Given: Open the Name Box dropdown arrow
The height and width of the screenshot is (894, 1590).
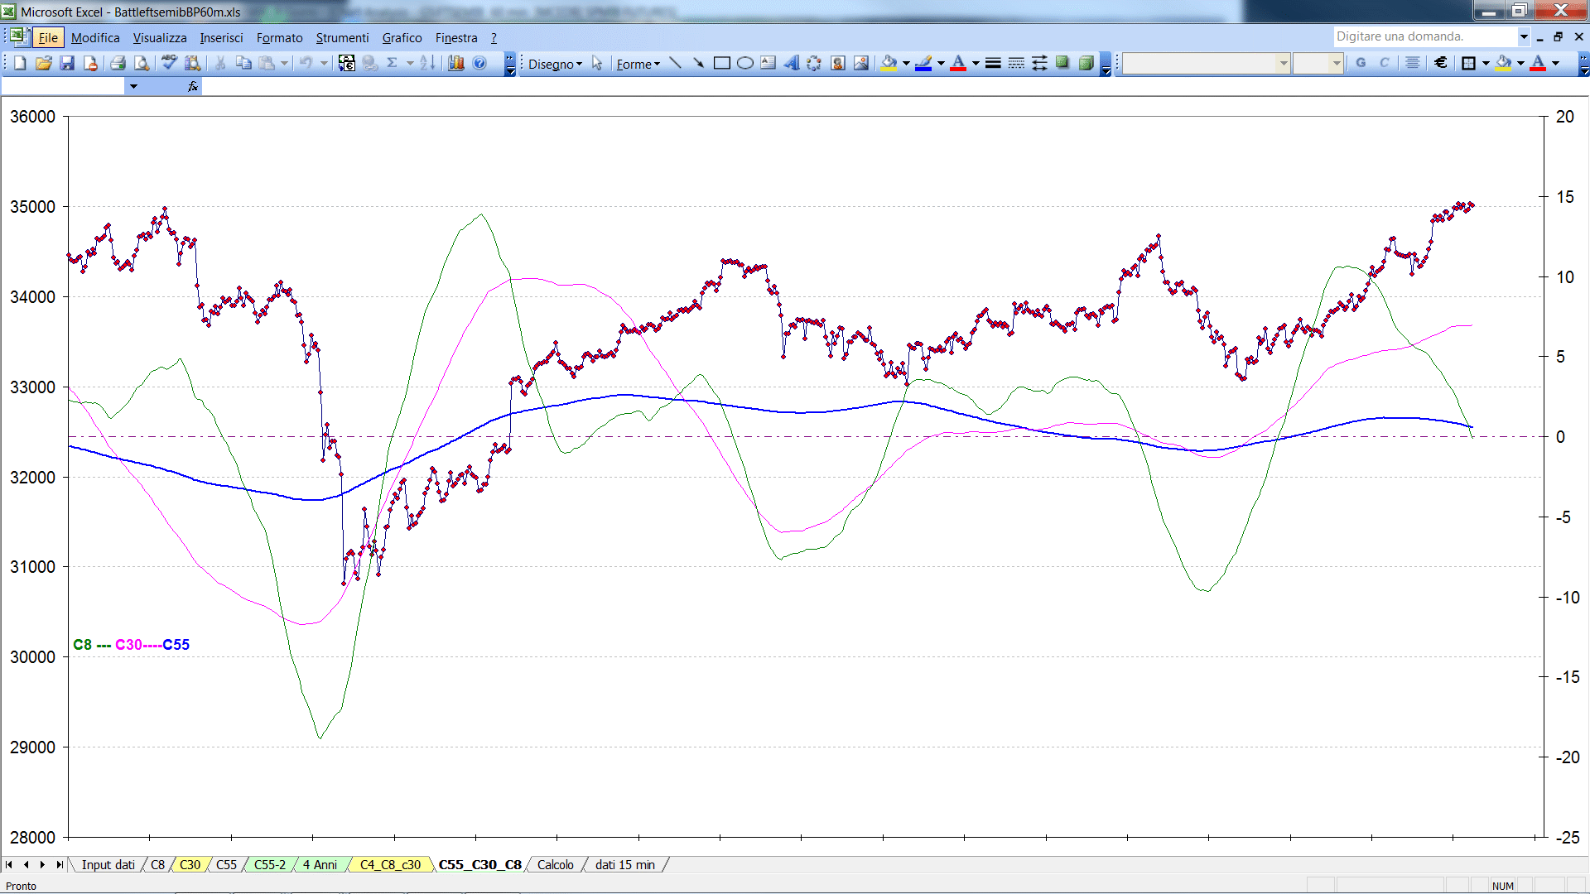Looking at the screenshot, I should (x=133, y=86).
